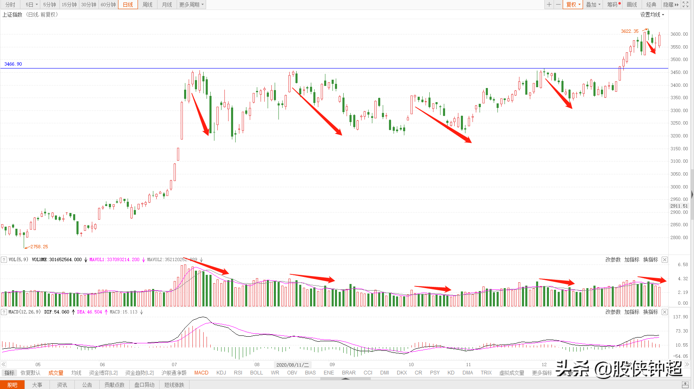Open the 复权 adjustment dropdown
The height and width of the screenshot is (389, 694).
(573, 5)
